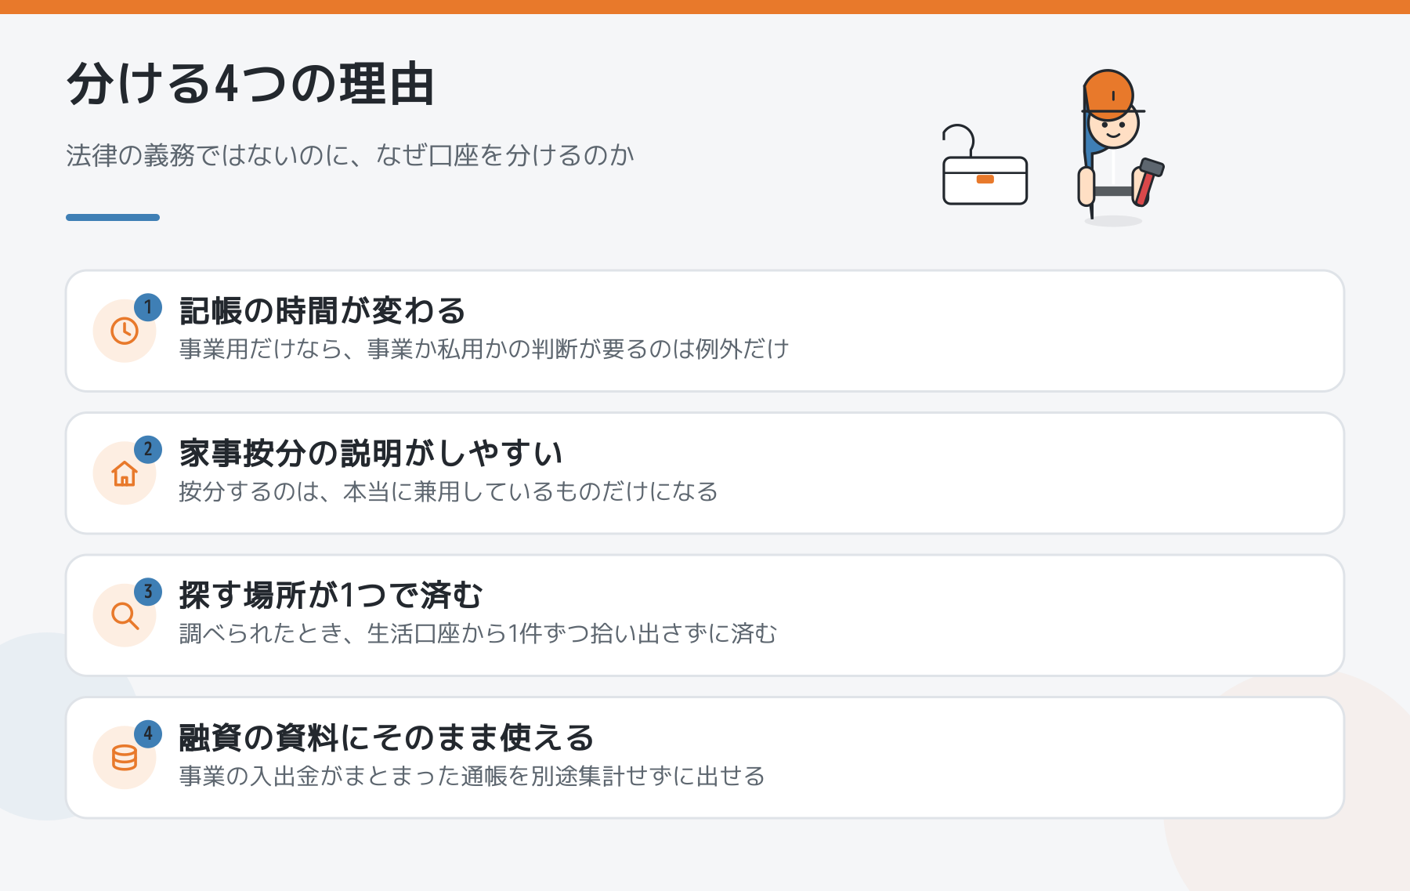Viewport: 1410px width, 891px height.
Task: Select the heading 融資の資料にそのまま使える
Action: point(387,737)
